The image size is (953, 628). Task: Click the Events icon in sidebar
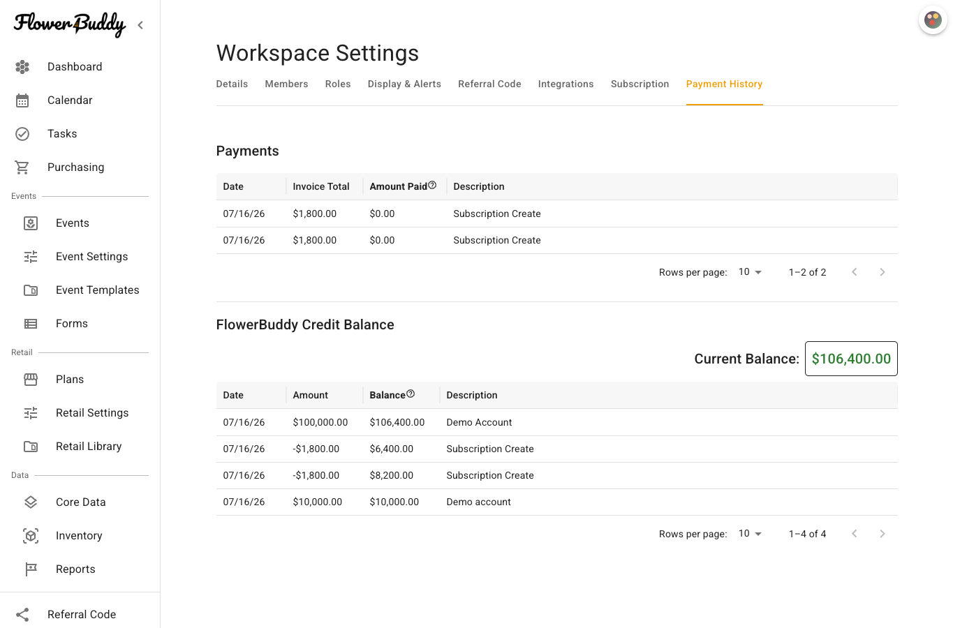(31, 223)
